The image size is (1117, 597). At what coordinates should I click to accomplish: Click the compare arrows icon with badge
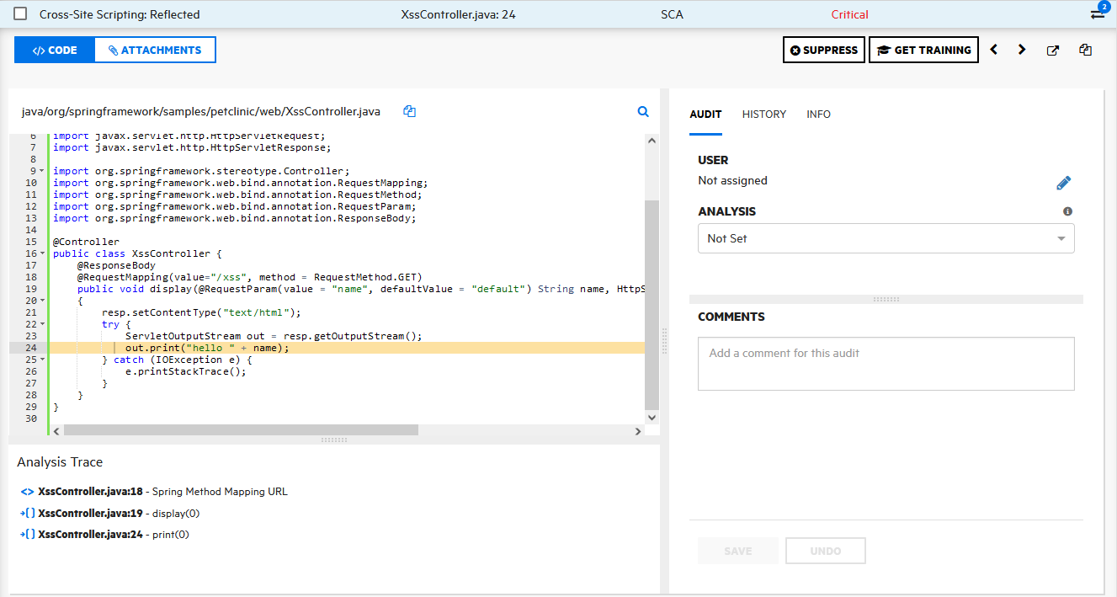pyautogui.click(x=1098, y=13)
